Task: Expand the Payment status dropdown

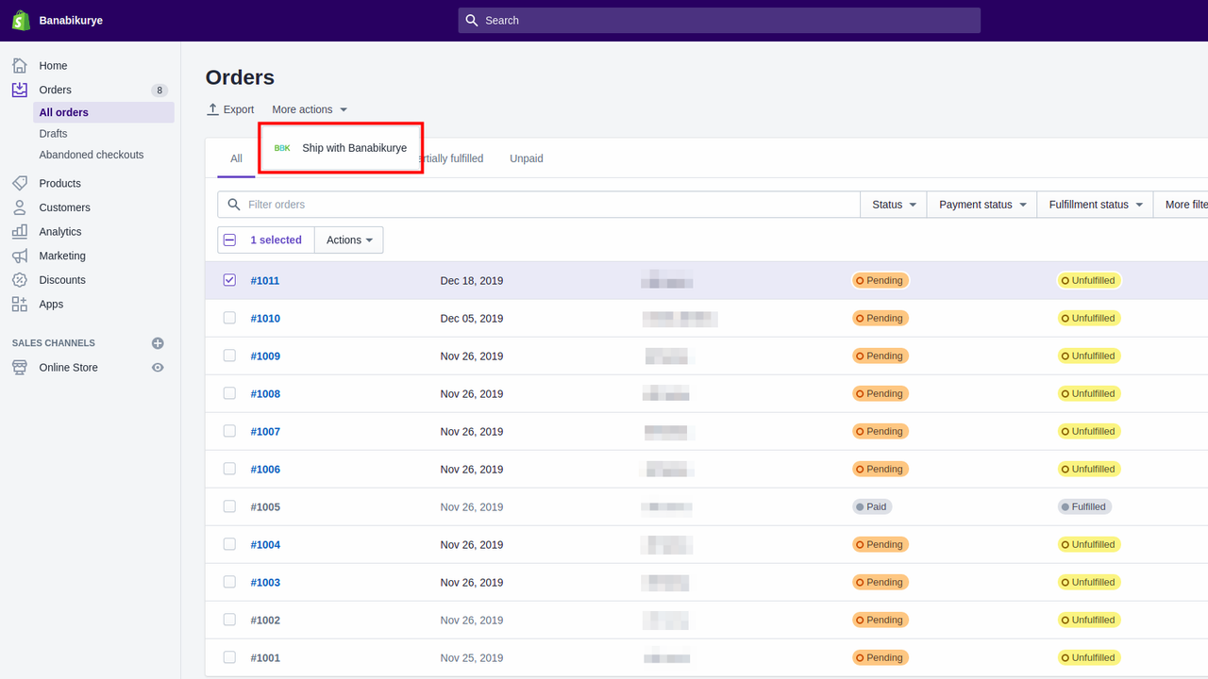Action: pos(981,204)
